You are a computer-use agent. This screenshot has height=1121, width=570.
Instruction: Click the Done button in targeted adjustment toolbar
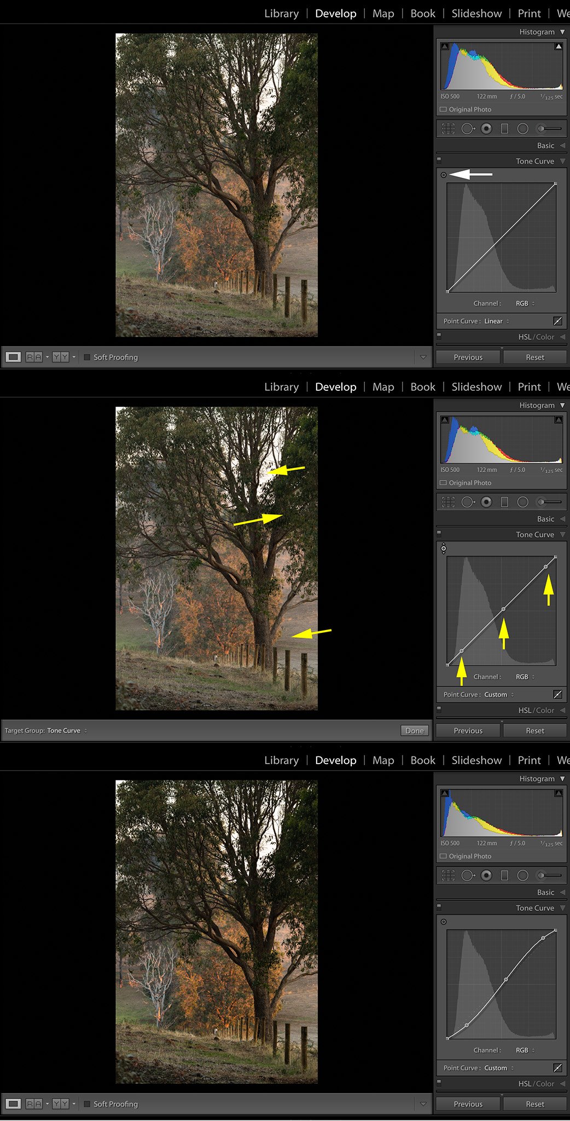click(415, 731)
